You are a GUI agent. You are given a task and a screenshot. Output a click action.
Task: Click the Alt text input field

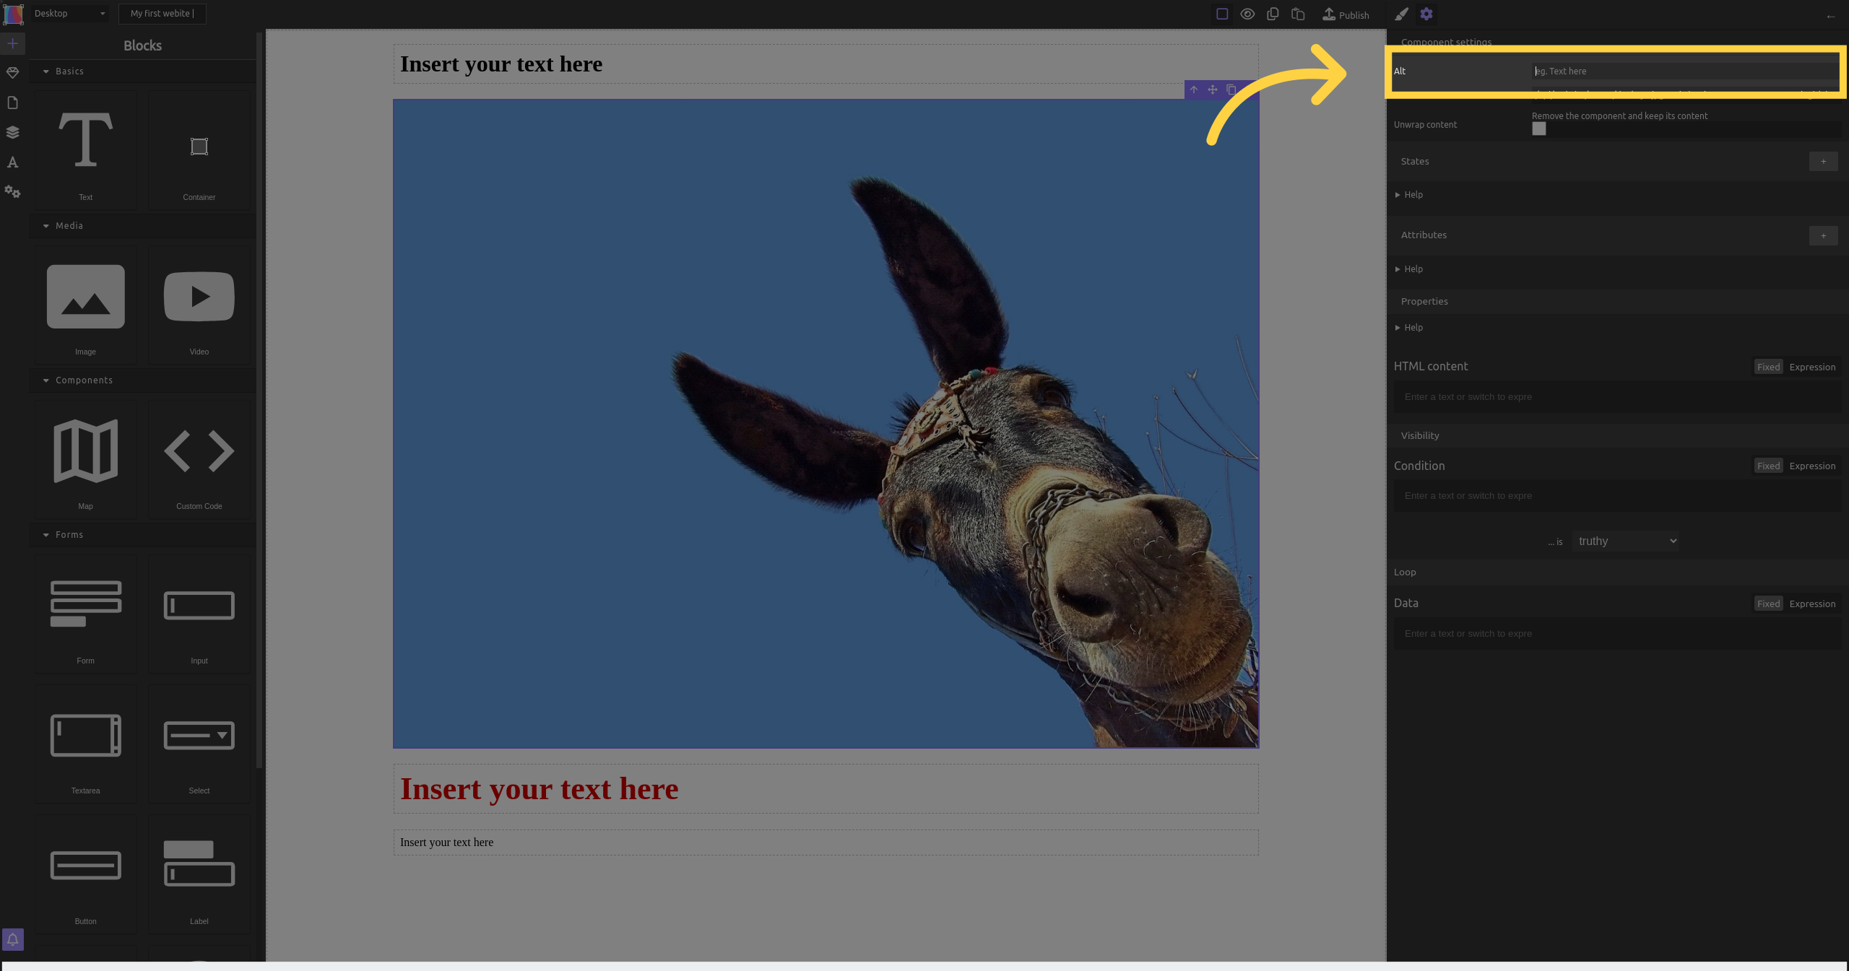1685,71
